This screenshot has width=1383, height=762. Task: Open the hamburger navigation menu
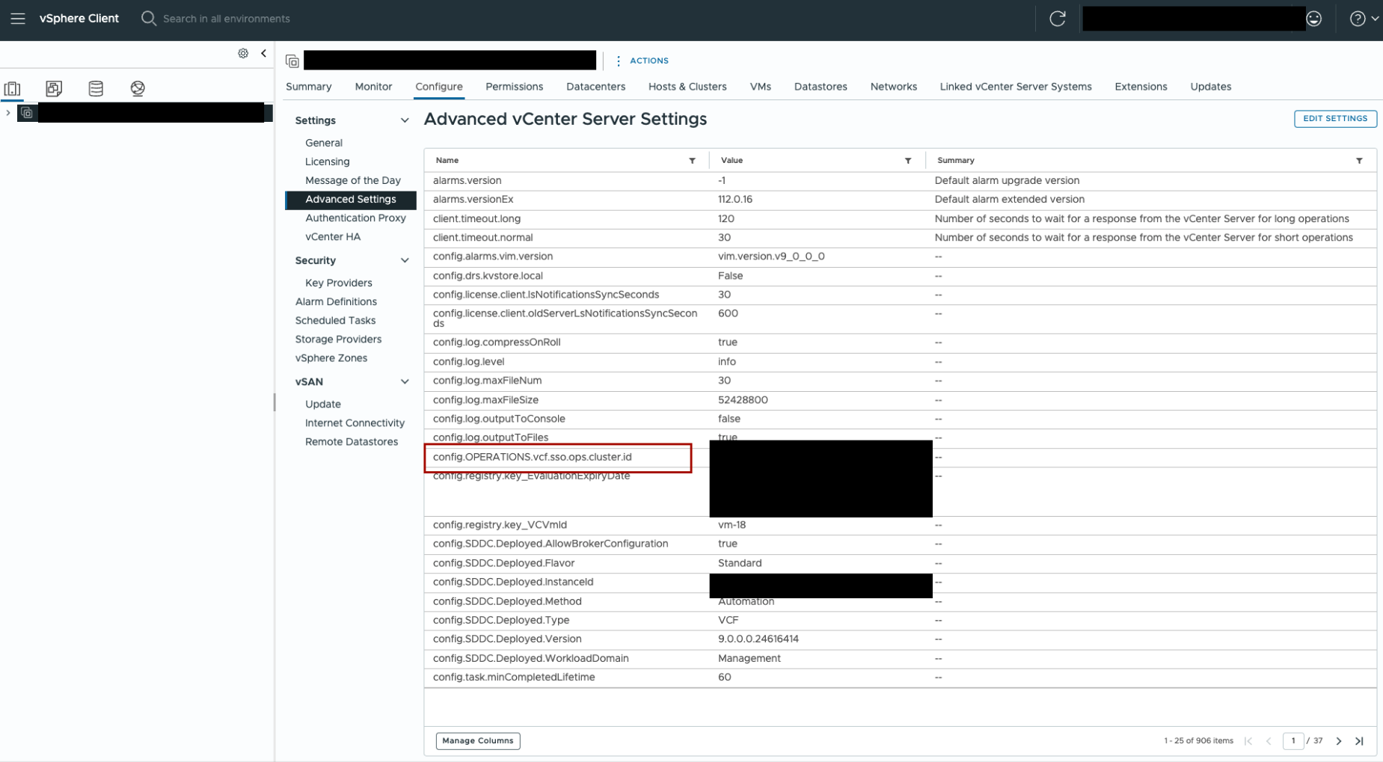(x=18, y=19)
